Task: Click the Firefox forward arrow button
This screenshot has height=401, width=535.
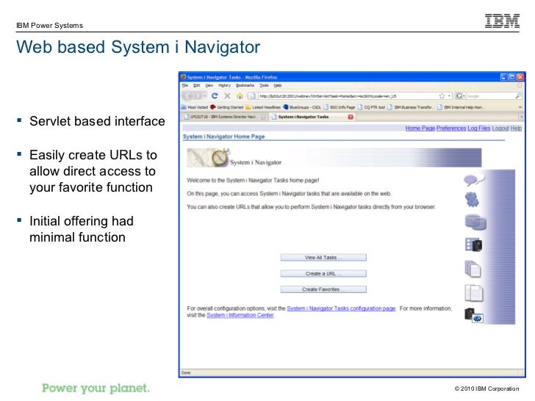Action: point(198,95)
